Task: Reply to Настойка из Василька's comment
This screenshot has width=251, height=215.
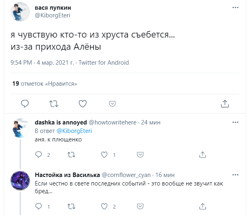Action: (x=39, y=207)
